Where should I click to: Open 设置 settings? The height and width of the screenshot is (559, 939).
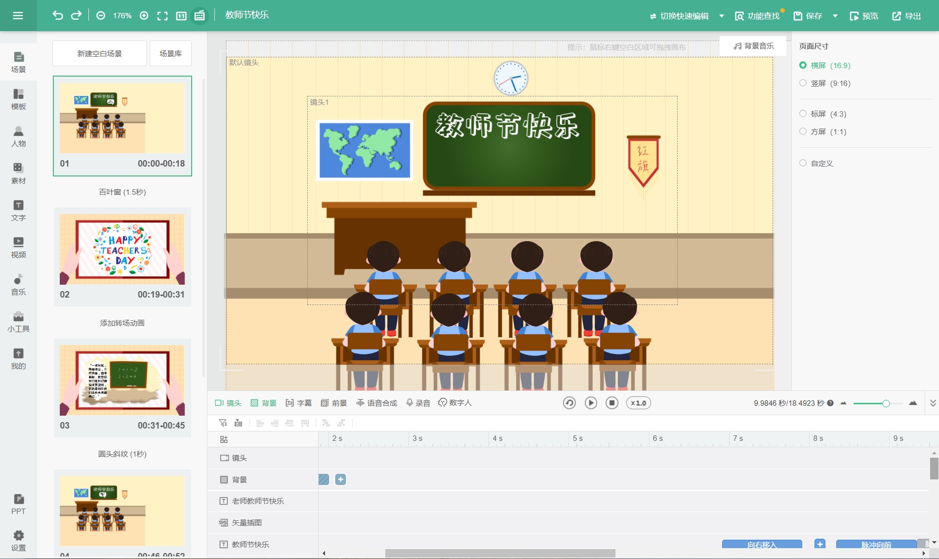pos(18,541)
